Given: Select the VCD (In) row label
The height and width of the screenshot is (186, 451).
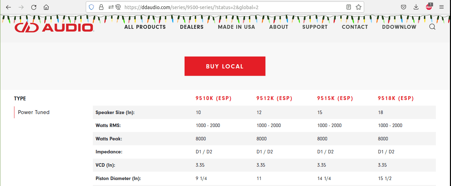Looking at the screenshot, I should pos(105,165).
